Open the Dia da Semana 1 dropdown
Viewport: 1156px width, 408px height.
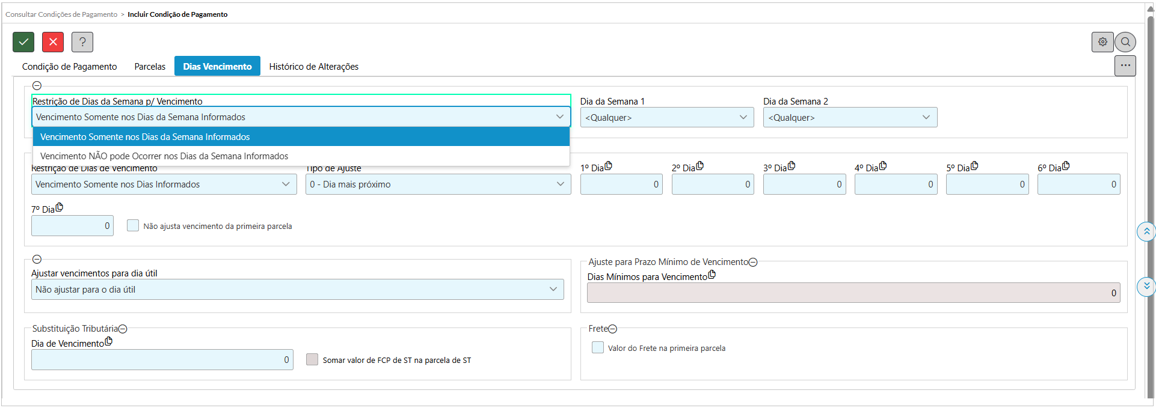coord(666,118)
